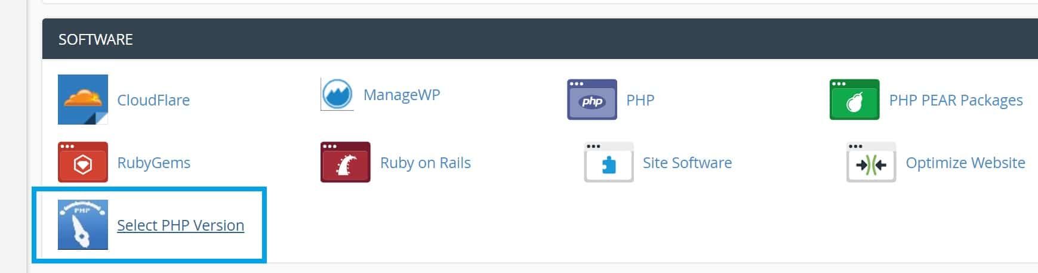The height and width of the screenshot is (273, 1038).
Task: Click the Optimize Website link
Action: click(965, 163)
